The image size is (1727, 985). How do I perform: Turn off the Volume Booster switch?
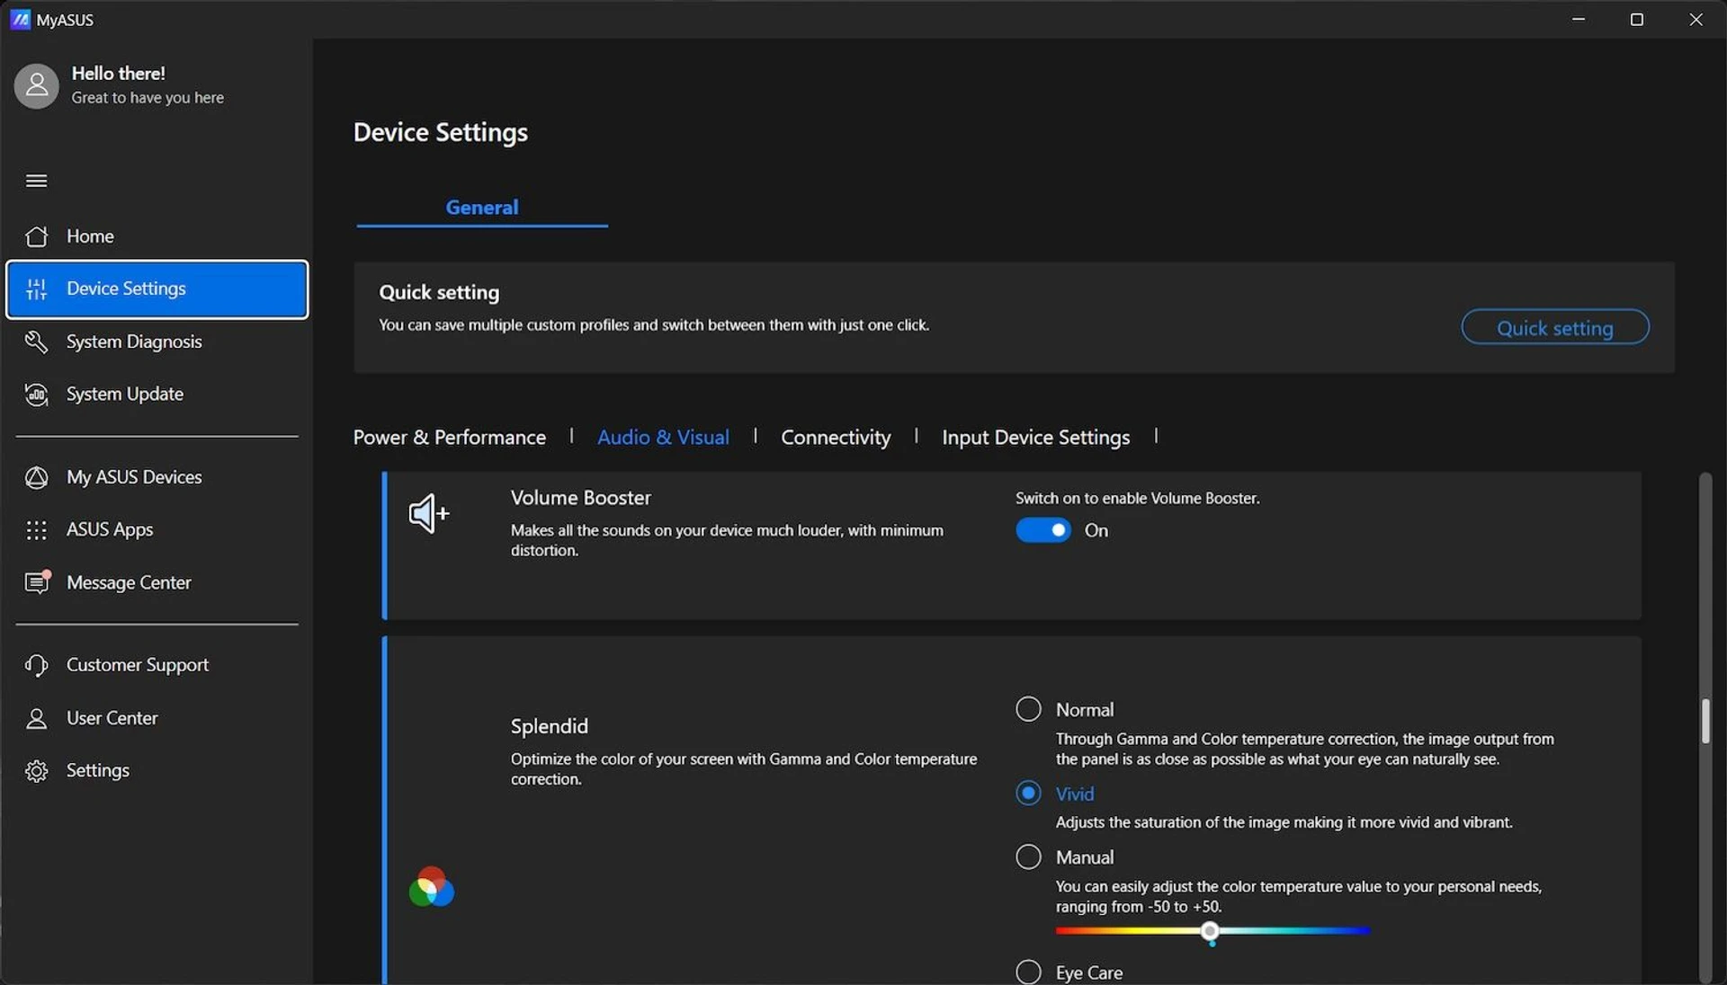(x=1042, y=530)
